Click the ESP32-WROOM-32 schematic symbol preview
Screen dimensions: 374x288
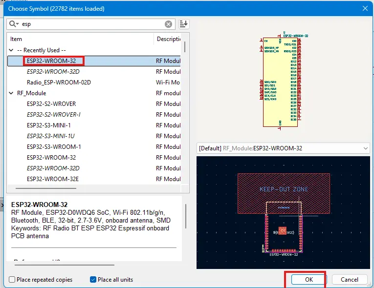point(280,81)
